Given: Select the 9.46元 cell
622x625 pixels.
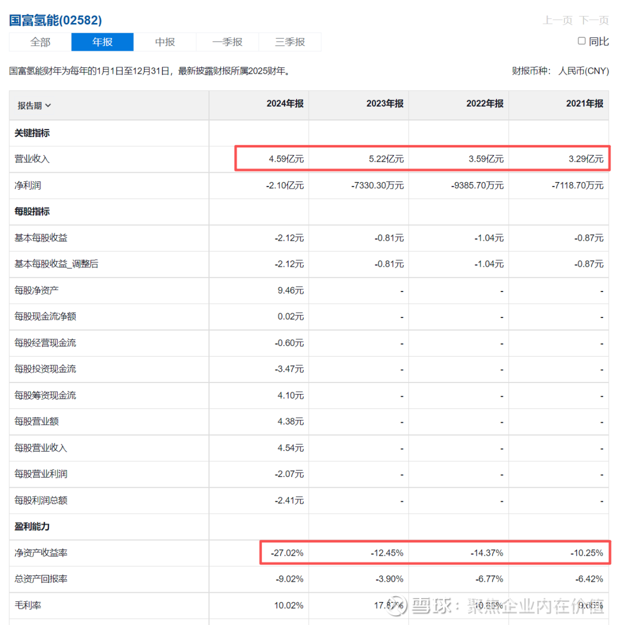Looking at the screenshot, I should [x=290, y=290].
